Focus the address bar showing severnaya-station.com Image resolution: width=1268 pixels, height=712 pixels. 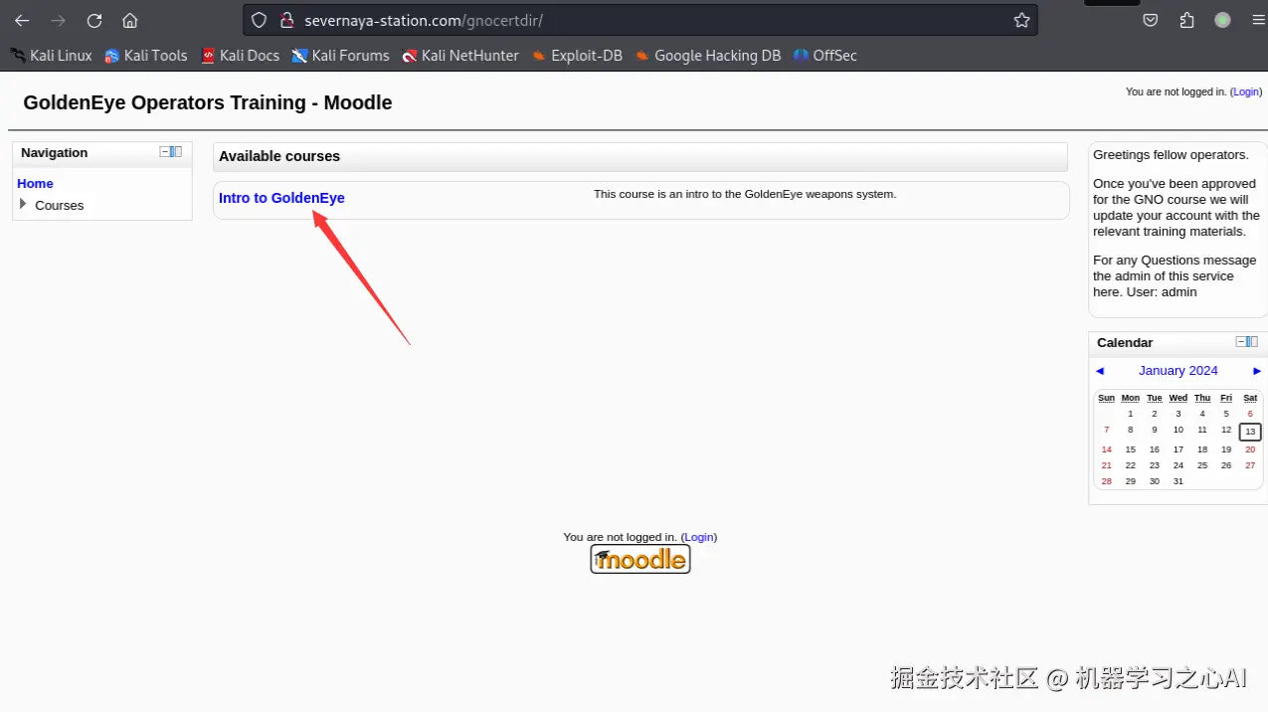point(640,20)
